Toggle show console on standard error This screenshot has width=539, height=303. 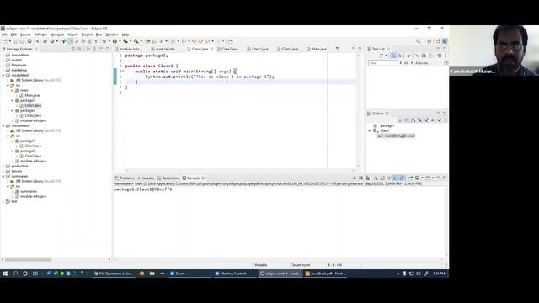point(402,178)
